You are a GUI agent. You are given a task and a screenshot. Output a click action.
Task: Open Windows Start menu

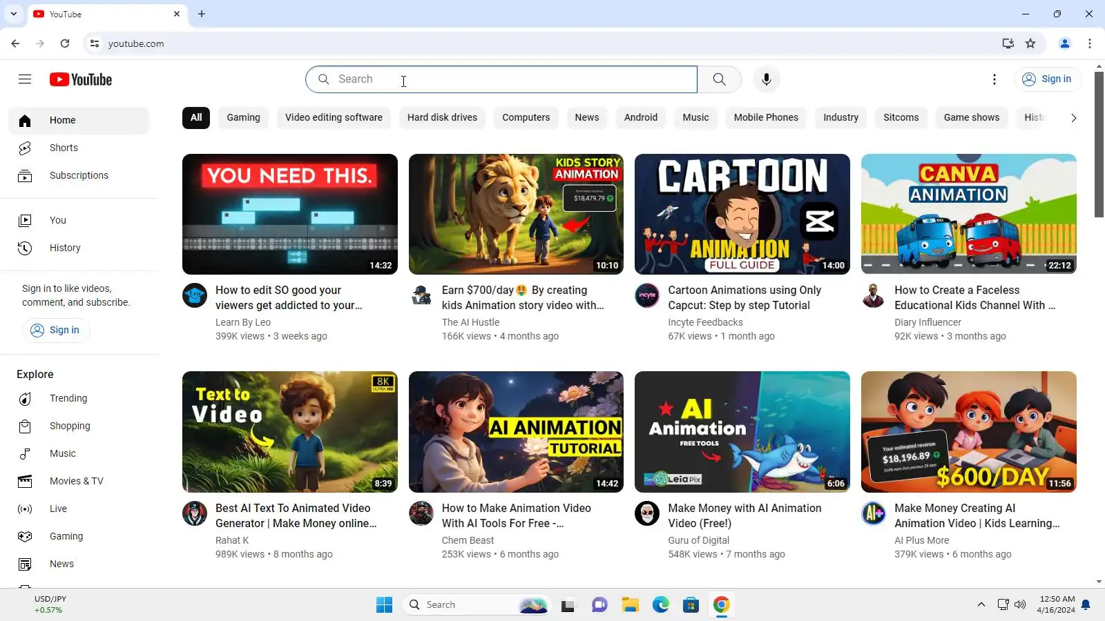point(384,605)
